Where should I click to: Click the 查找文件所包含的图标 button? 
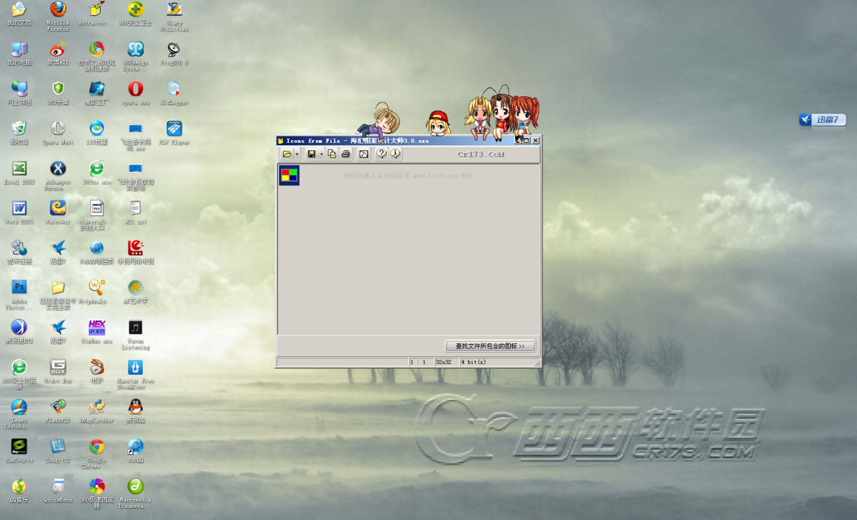click(x=490, y=346)
